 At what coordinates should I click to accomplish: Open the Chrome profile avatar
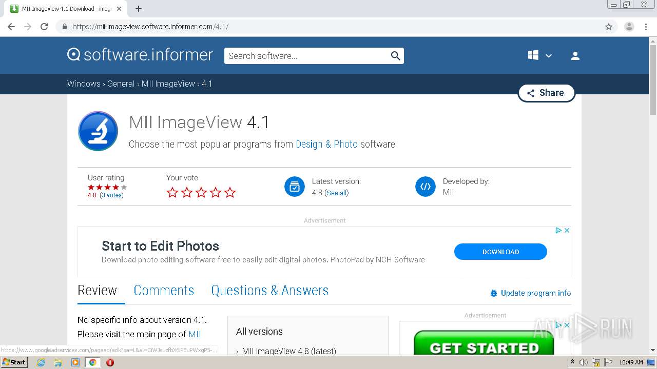(629, 27)
